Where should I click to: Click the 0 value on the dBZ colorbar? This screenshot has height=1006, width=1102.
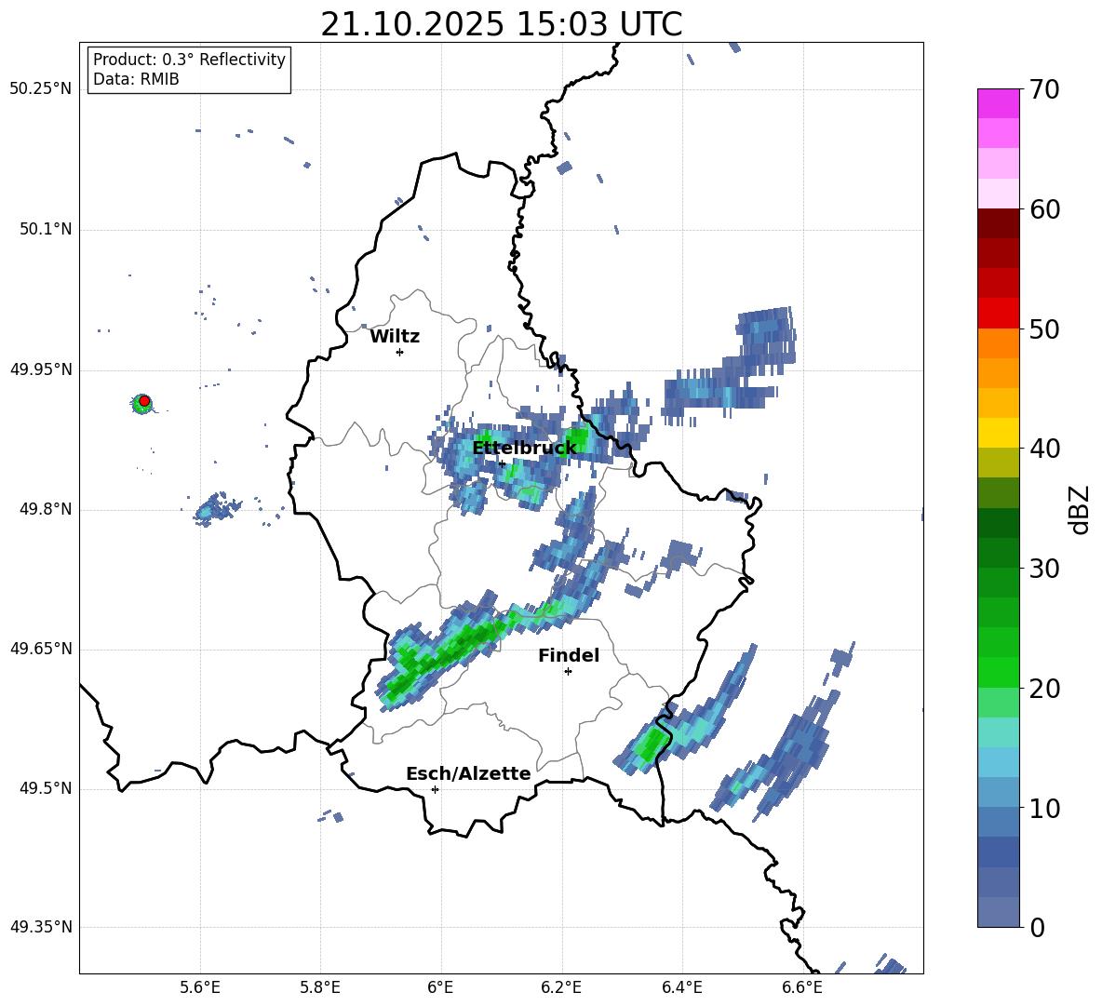(1036, 927)
